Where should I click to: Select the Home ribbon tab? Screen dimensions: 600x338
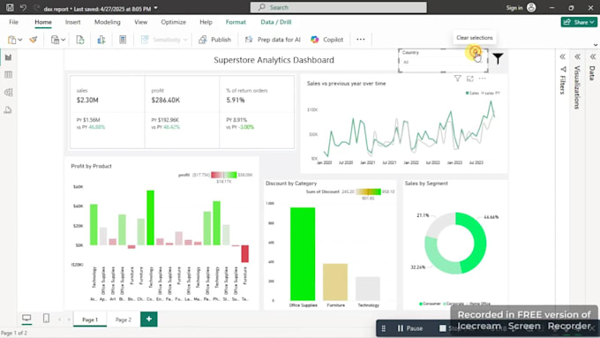(x=43, y=22)
